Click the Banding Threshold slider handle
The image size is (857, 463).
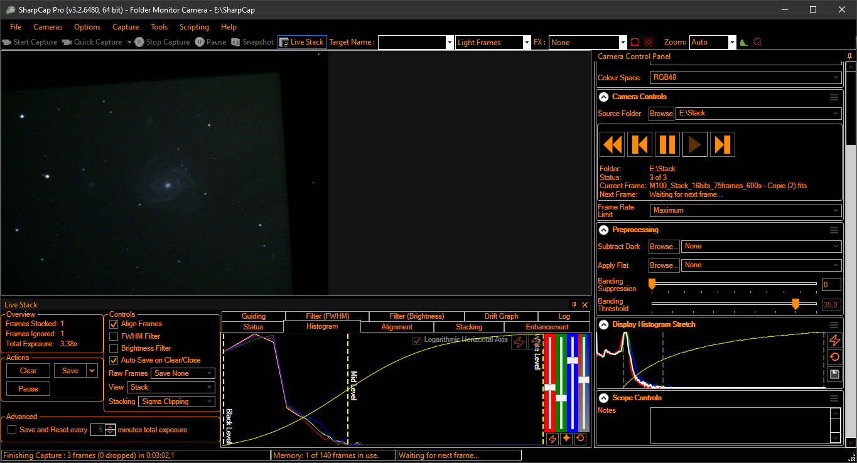point(795,304)
